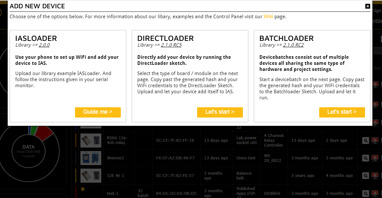Inspect the Wemos3 device with magnifier icon
Viewport: 382px width, 198px height.
pos(365,158)
